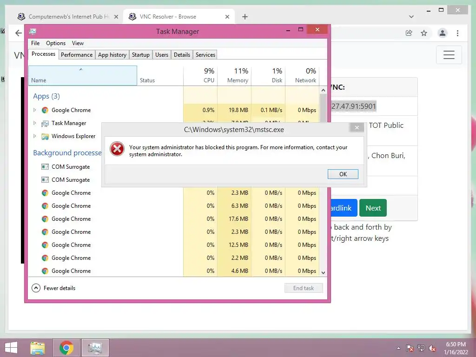Expand the Google Chrome app entry
The width and height of the screenshot is (476, 357).
[x=34, y=110]
